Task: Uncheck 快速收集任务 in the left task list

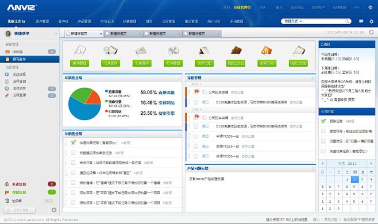Action: tap(74, 143)
